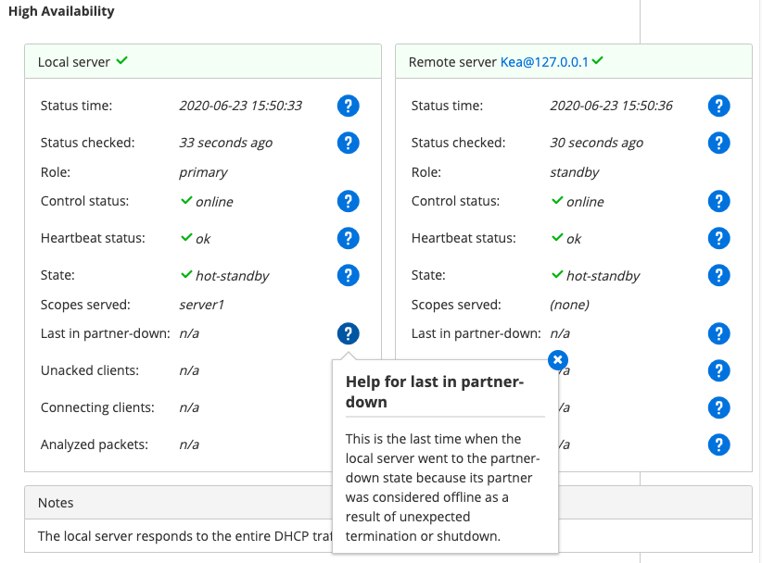Select Local server 'Unacked clients:' label
Screen dimensions: 762x563
point(90,370)
